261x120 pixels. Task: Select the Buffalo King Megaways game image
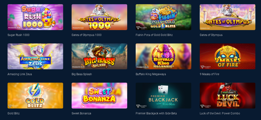[x=163, y=56]
